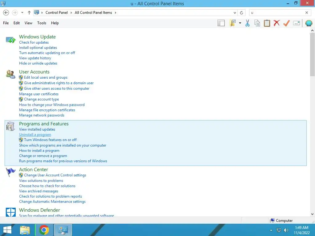Click the Back navigation arrow

click(6, 13)
